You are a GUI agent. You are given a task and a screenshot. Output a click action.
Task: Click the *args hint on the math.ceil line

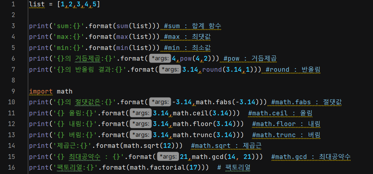(x=141, y=113)
